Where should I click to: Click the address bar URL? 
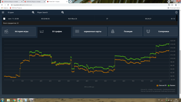pos(22,5)
